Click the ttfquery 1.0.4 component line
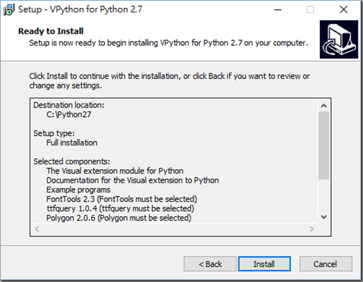This screenshot has height=282, width=363. [120, 209]
